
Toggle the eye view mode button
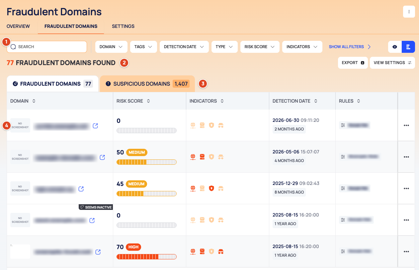395,47
